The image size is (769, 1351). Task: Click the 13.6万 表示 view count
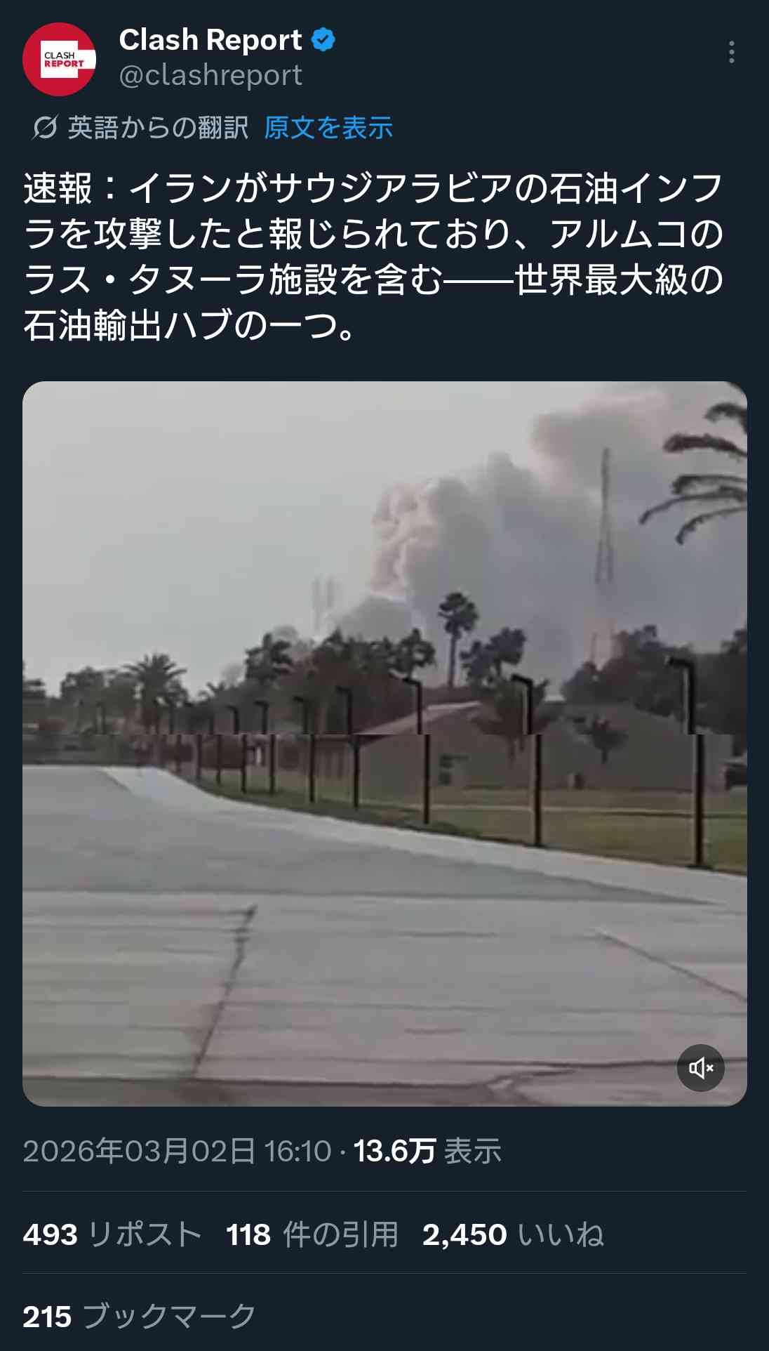point(427,1151)
